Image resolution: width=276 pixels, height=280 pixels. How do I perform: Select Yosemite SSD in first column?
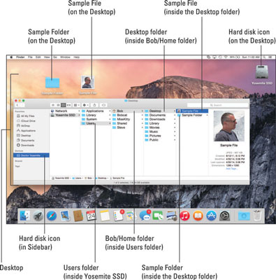point(65,115)
